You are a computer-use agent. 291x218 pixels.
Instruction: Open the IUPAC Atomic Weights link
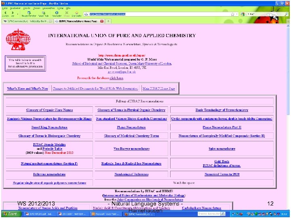pos(49,145)
